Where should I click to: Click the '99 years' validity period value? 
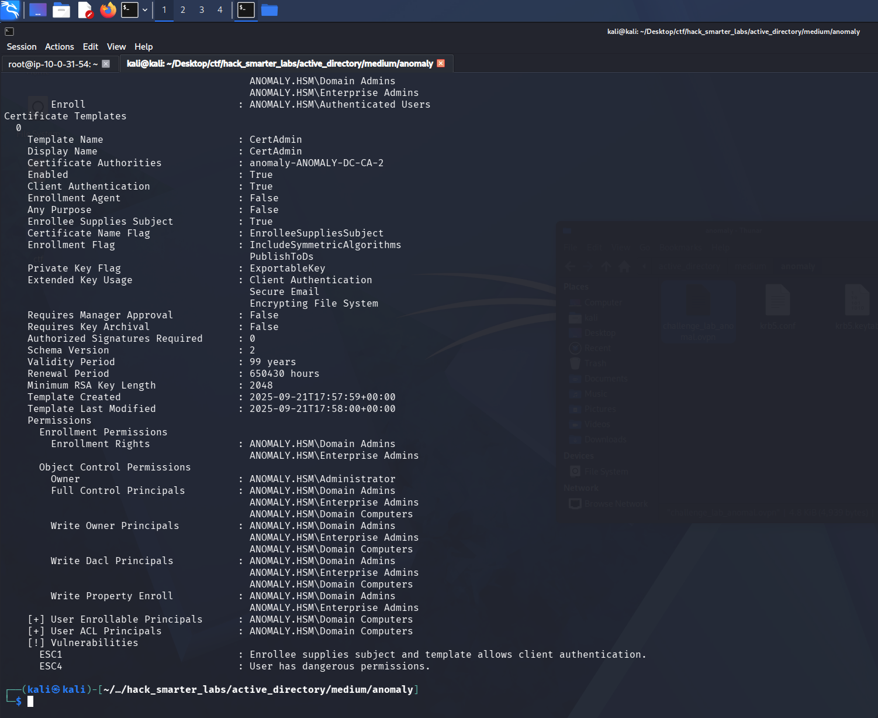click(273, 362)
